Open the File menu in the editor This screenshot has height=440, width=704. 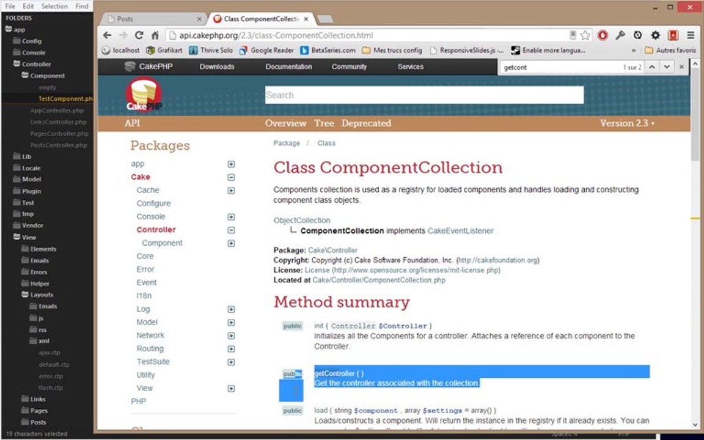10,6
